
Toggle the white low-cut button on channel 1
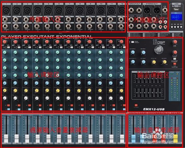pos(8,47)
